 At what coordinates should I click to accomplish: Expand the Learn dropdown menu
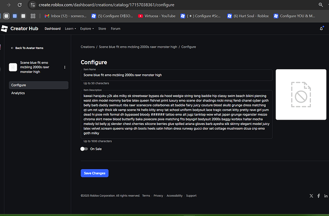70,29
